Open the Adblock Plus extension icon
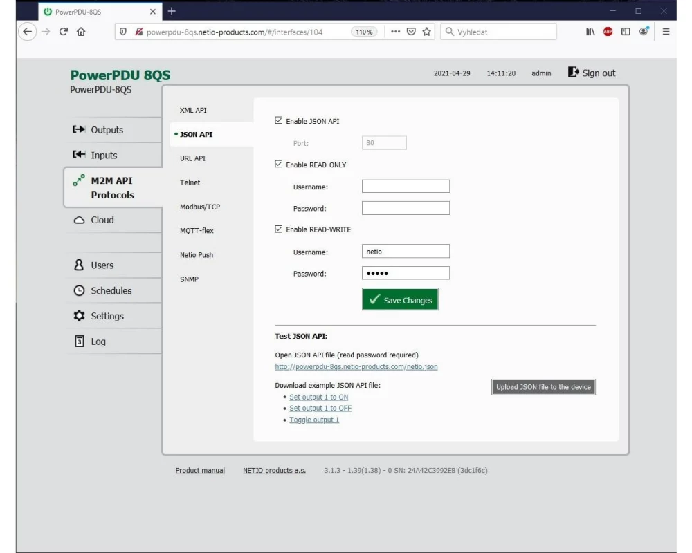692x553 pixels. tap(608, 32)
